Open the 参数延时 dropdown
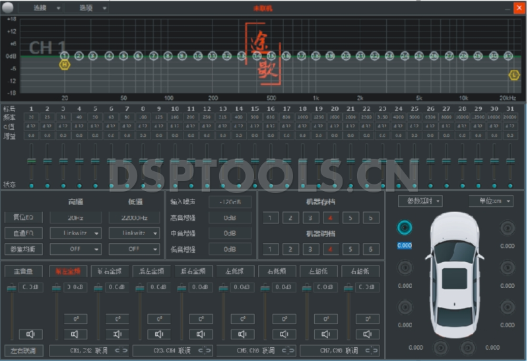This screenshot has height=361, width=528. (x=420, y=201)
